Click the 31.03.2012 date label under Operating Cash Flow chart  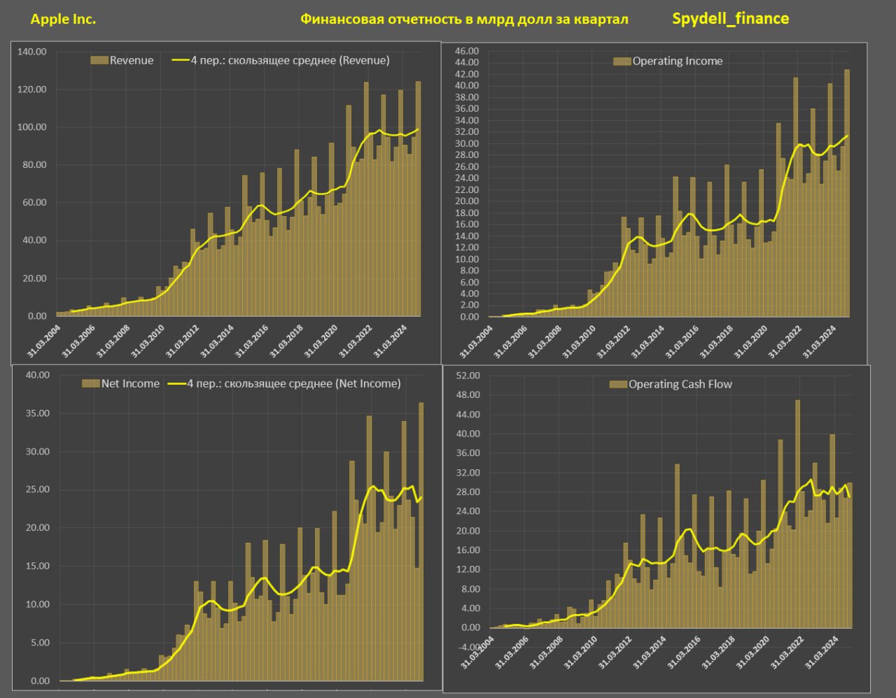click(x=616, y=653)
